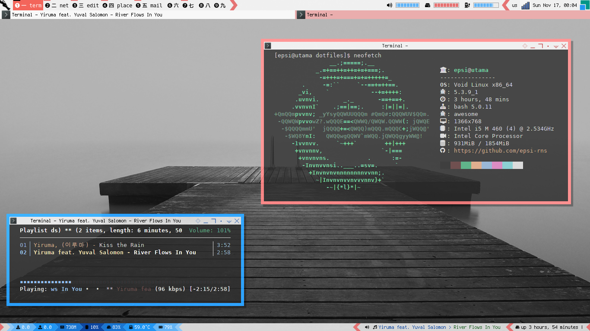This screenshot has width=590, height=331.
Task: Click the 'Volume: 101%' label
Action: pyautogui.click(x=210, y=231)
